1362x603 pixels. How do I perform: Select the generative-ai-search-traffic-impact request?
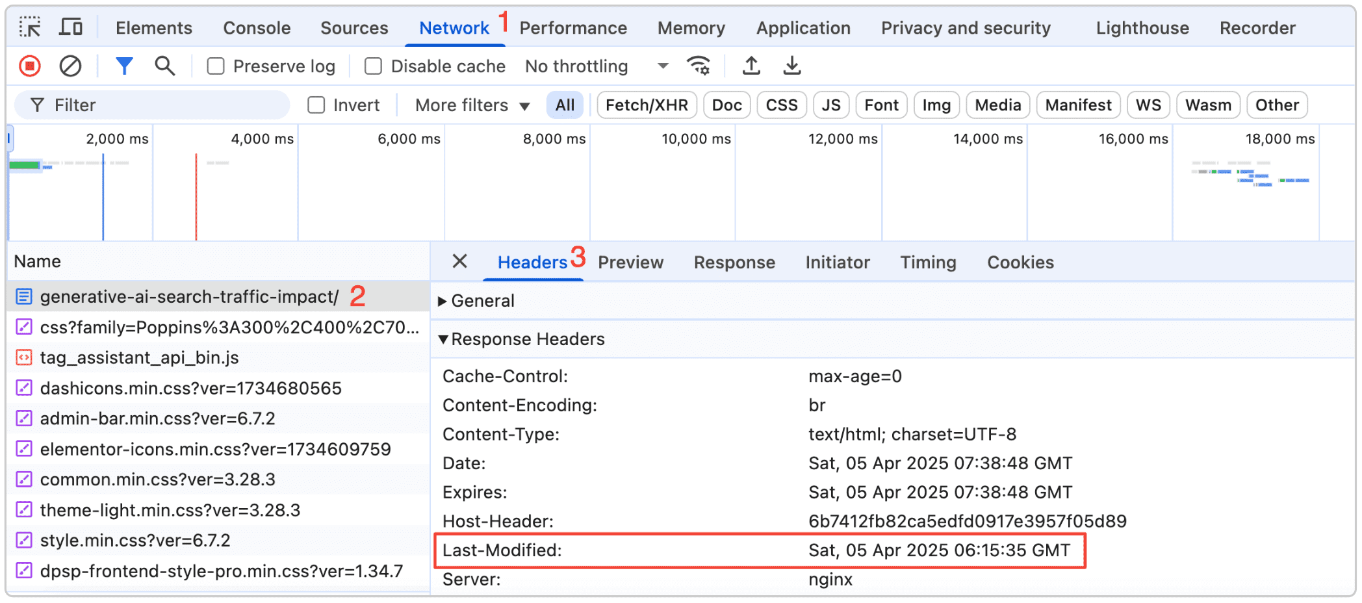(x=188, y=296)
